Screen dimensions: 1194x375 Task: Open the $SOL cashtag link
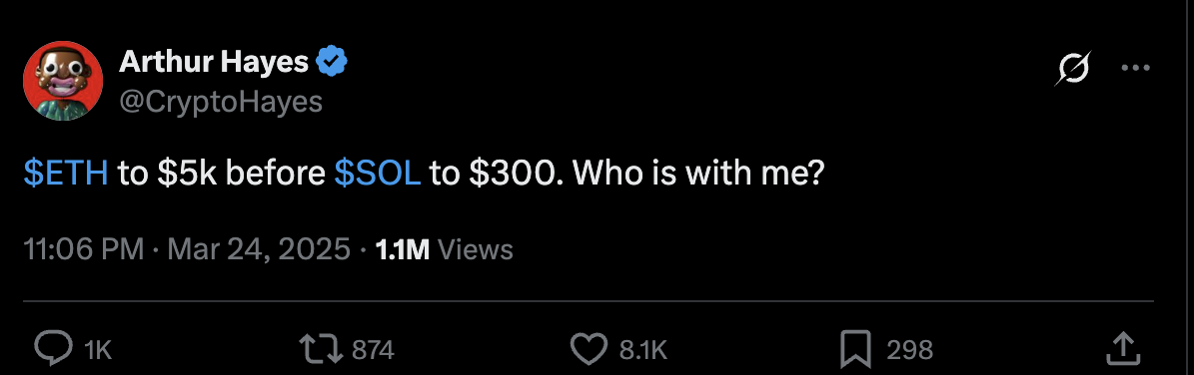coord(378,174)
